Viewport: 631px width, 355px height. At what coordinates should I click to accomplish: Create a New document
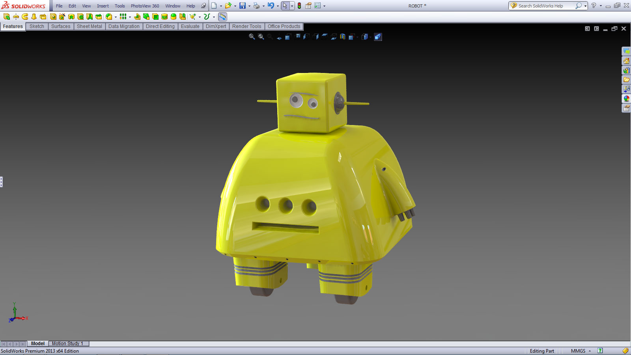214,6
